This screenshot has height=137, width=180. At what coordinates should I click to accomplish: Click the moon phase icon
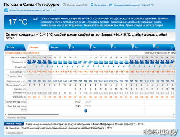click(86, 110)
